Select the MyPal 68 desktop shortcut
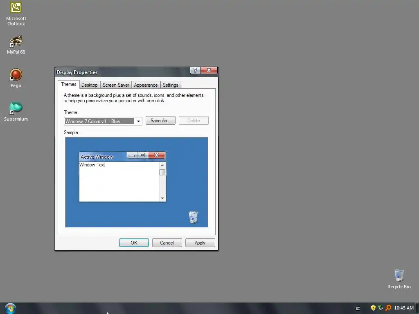The image size is (419, 314). (x=16, y=45)
